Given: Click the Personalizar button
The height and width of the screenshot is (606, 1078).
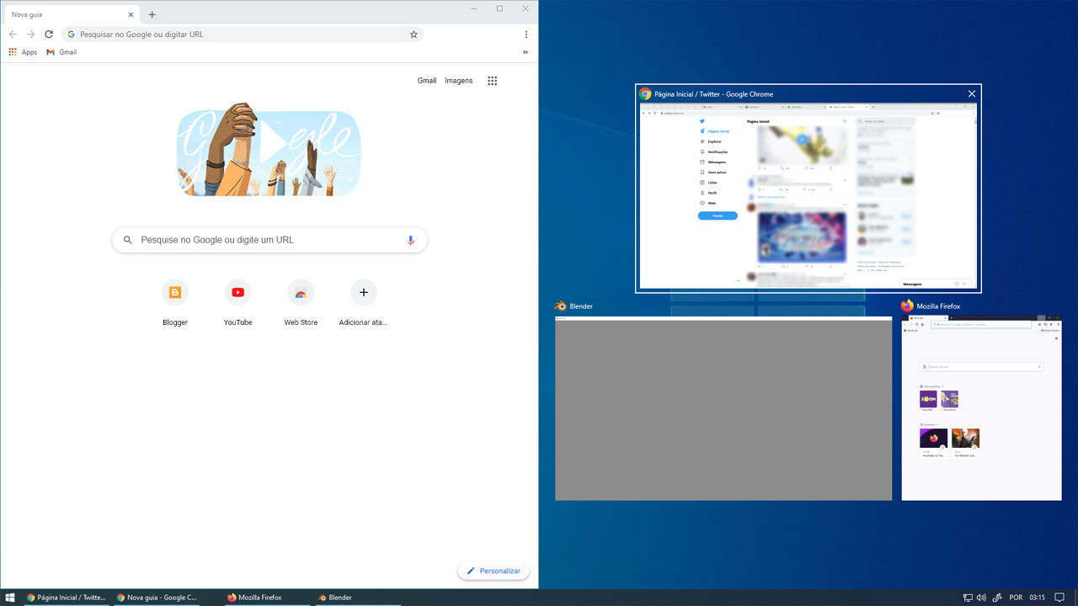Looking at the screenshot, I should click(494, 571).
